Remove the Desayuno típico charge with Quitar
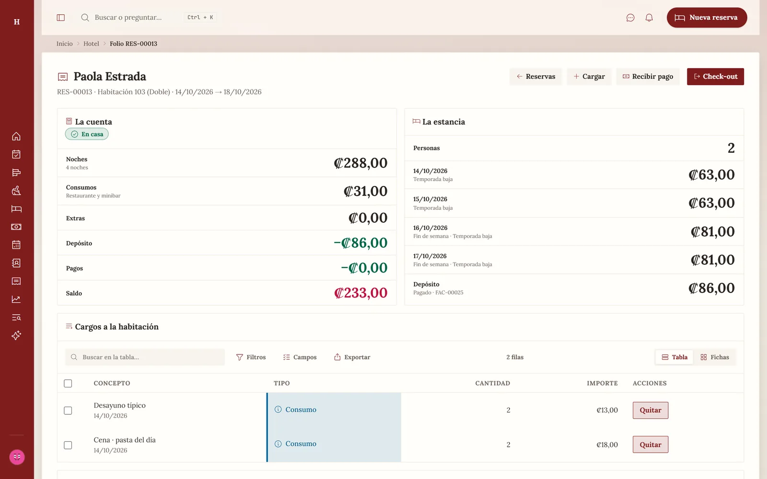 651,411
